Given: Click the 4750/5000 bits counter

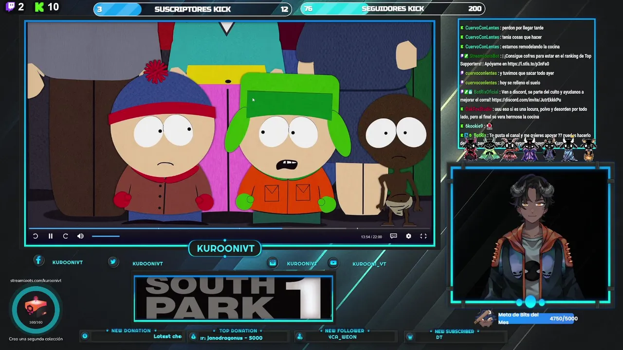Looking at the screenshot, I should point(564,319).
